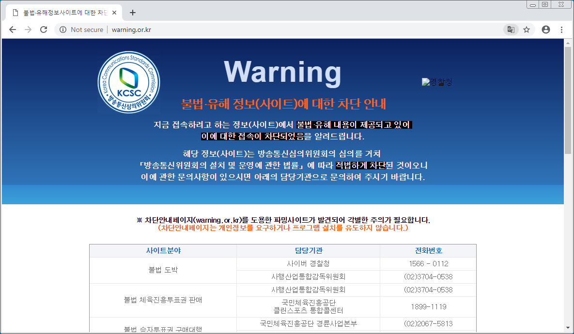The image size is (574, 334).
Task: Reload the warning.or.kr page
Action: 43,30
